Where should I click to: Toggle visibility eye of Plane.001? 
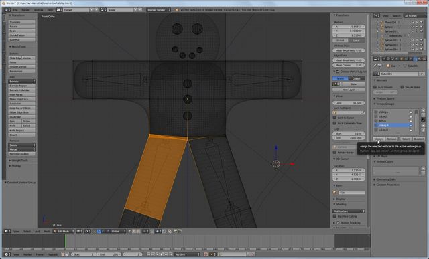click(x=412, y=23)
